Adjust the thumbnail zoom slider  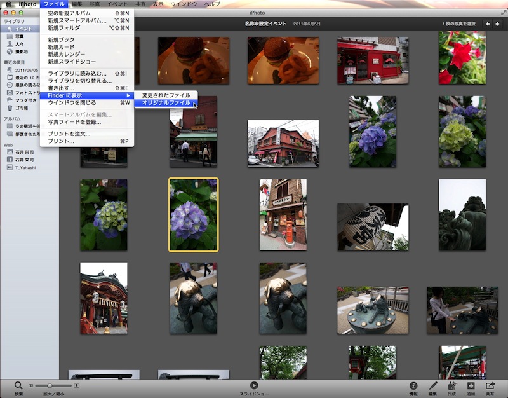[50, 385]
